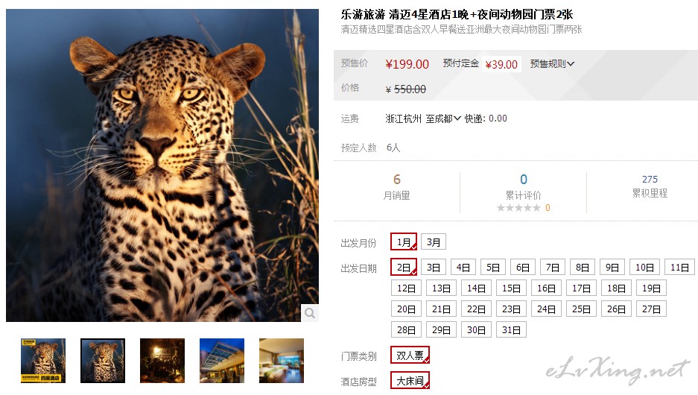Select the 3月 departure month option

433,241
